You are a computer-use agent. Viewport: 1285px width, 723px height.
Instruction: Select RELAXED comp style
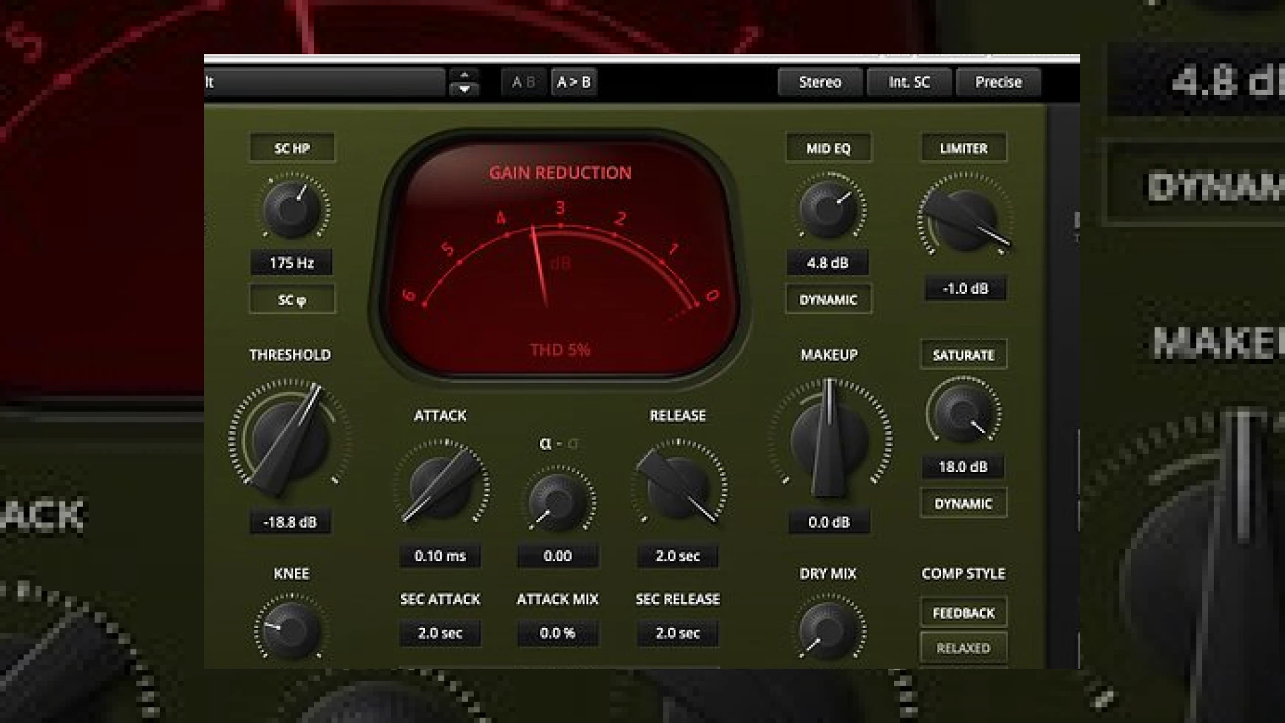964,648
